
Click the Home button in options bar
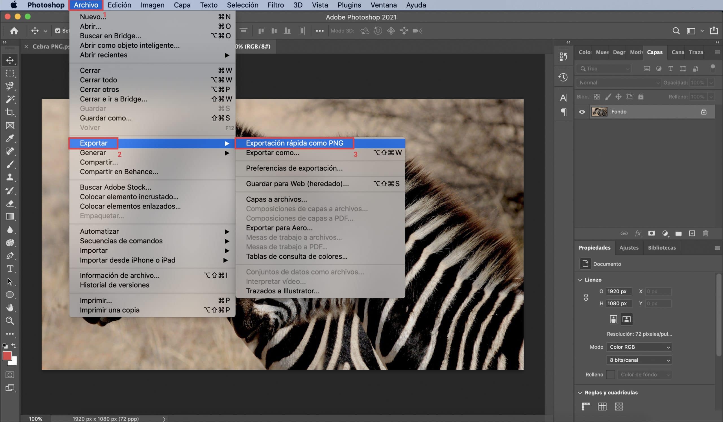click(x=14, y=31)
